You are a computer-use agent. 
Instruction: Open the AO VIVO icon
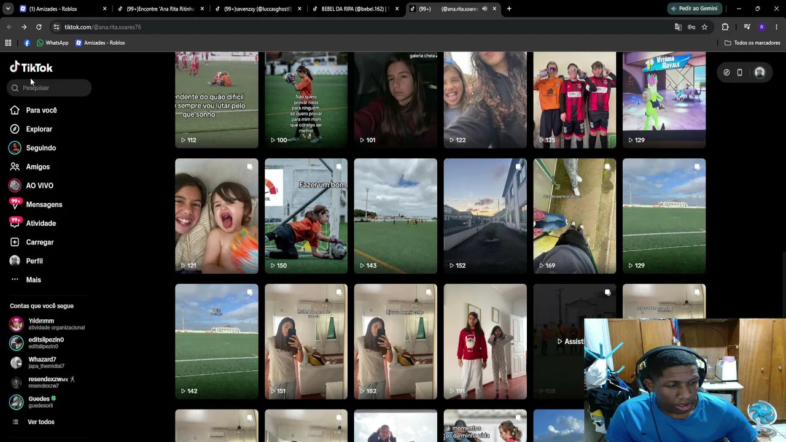pyautogui.click(x=15, y=185)
